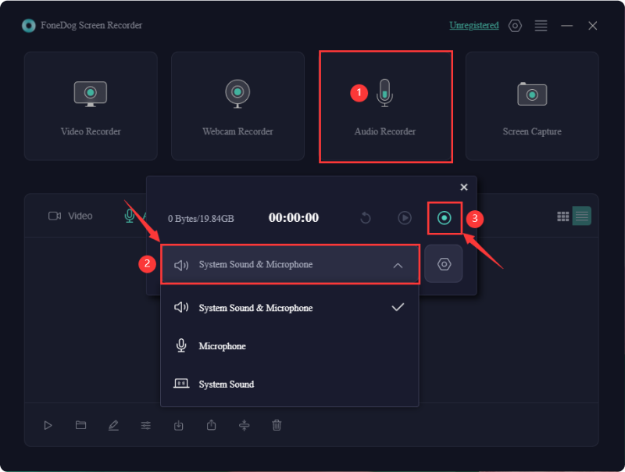
Task: Open the Video Recorder mode
Action: pyautogui.click(x=91, y=105)
